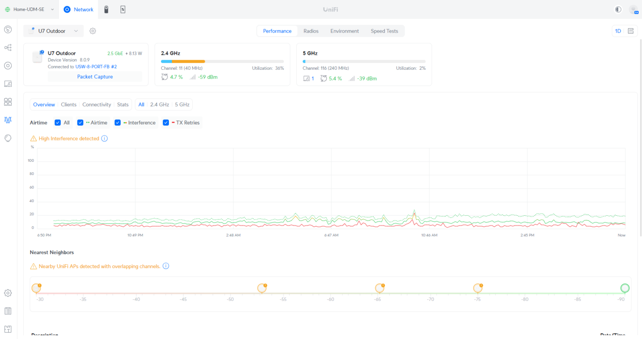Select the Stats sub-tab

(123, 105)
